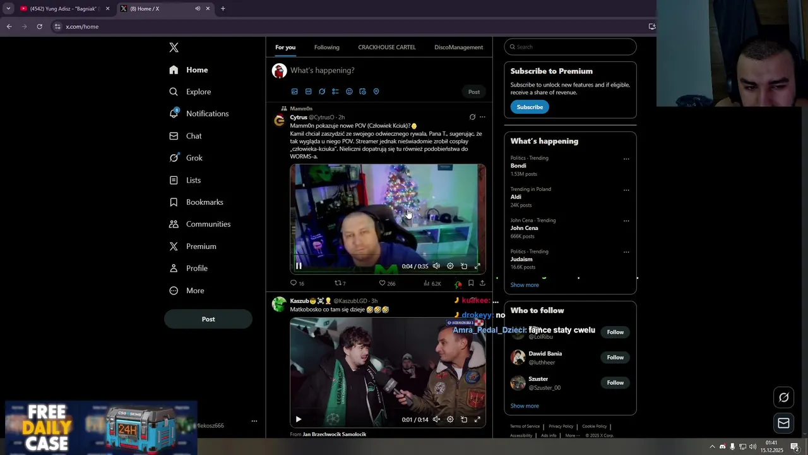Click the X logo in the sidebar

174,47
